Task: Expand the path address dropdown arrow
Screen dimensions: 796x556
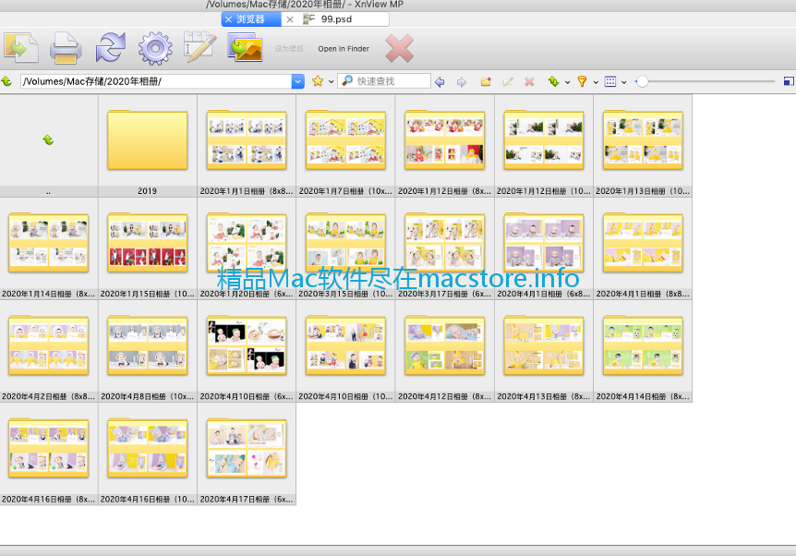Action: (297, 81)
